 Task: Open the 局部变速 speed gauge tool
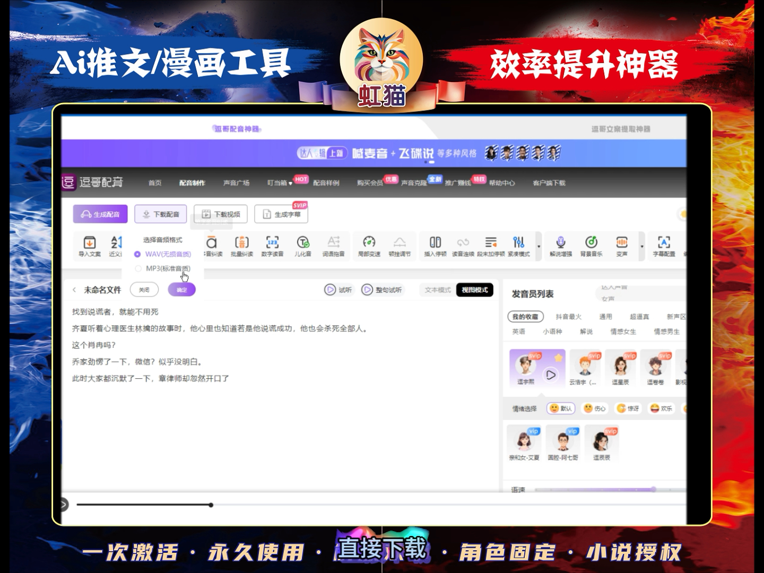(x=369, y=246)
